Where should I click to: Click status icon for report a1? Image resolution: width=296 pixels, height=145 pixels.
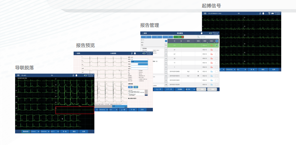[x=211, y=50]
